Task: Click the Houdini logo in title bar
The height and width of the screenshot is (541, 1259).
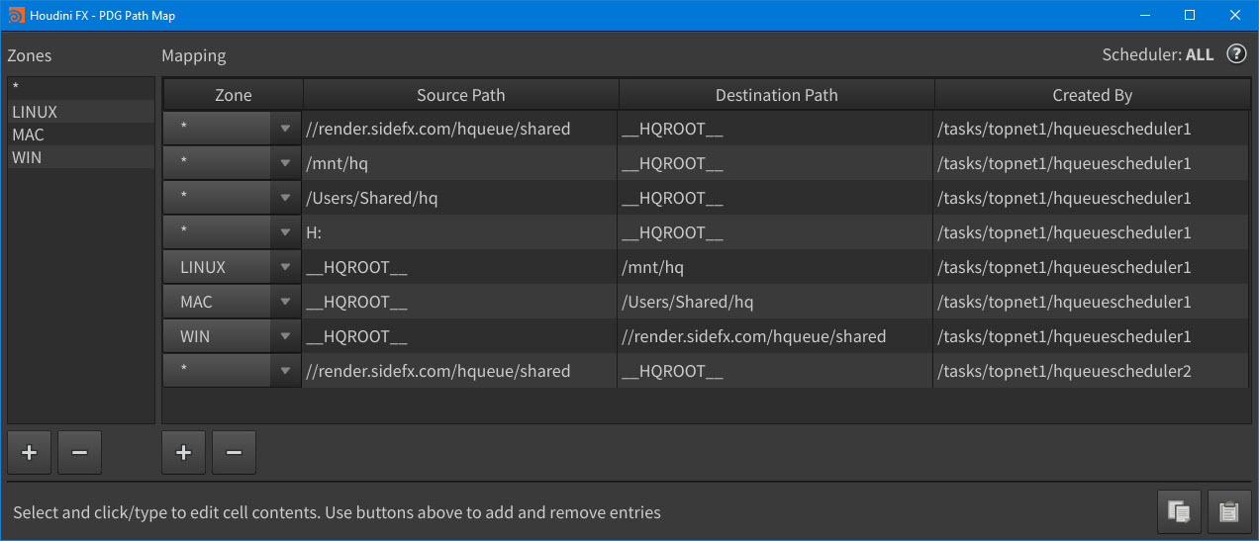Action: (x=16, y=16)
